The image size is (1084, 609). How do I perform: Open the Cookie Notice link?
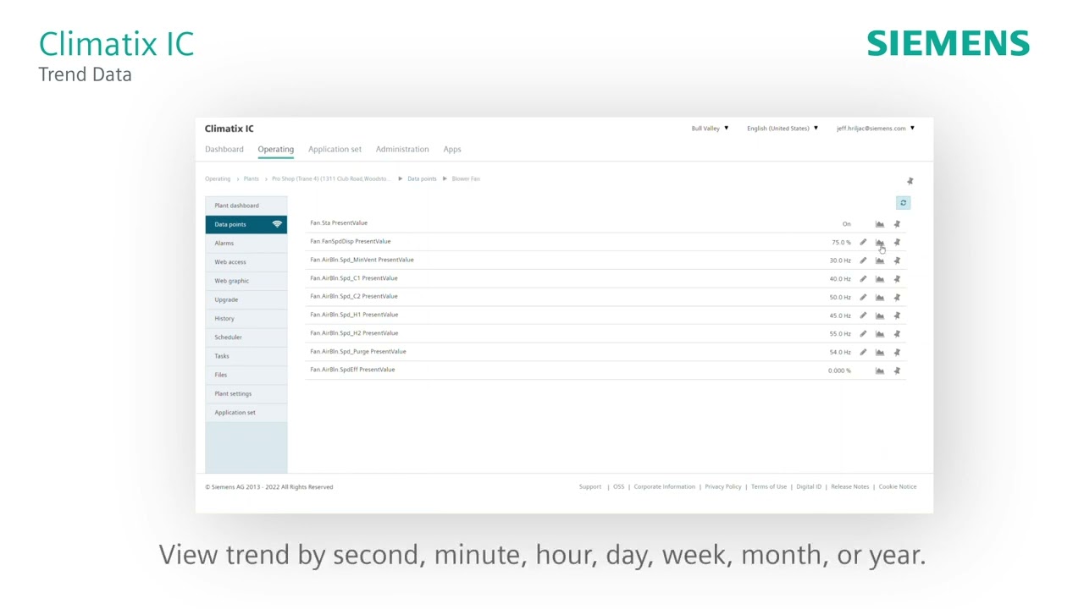[x=898, y=487]
